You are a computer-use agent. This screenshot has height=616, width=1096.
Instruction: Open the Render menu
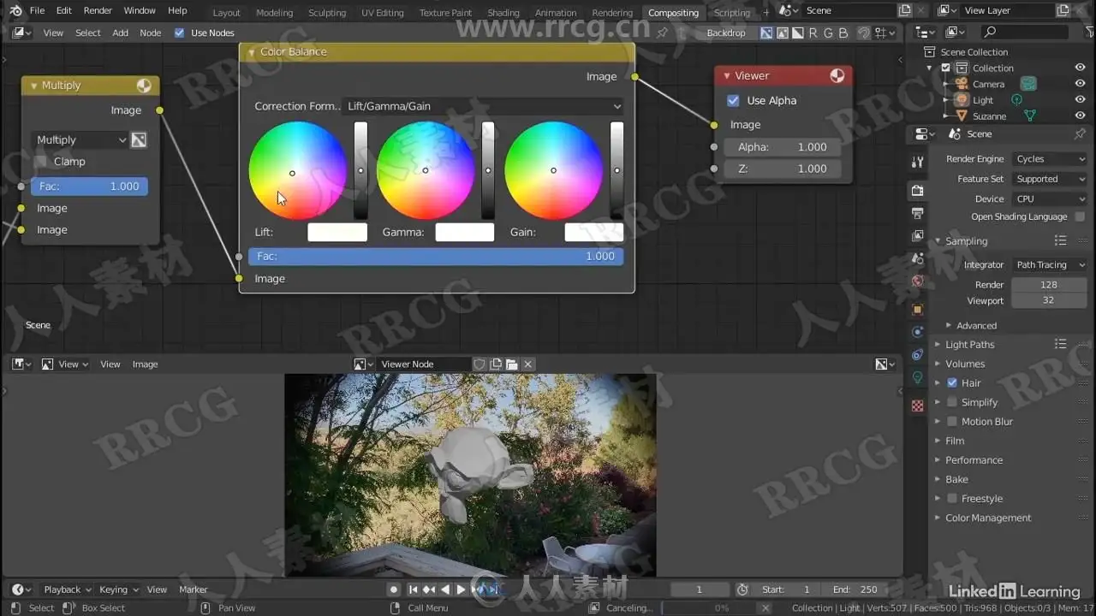[x=98, y=10]
